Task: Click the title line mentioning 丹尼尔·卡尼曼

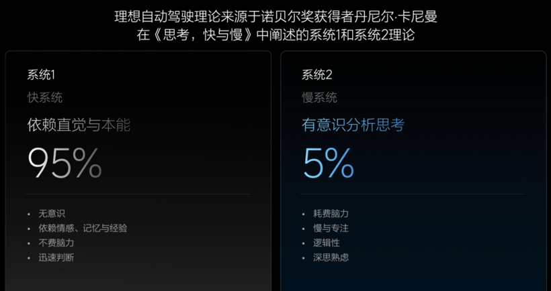Action: pos(275,16)
